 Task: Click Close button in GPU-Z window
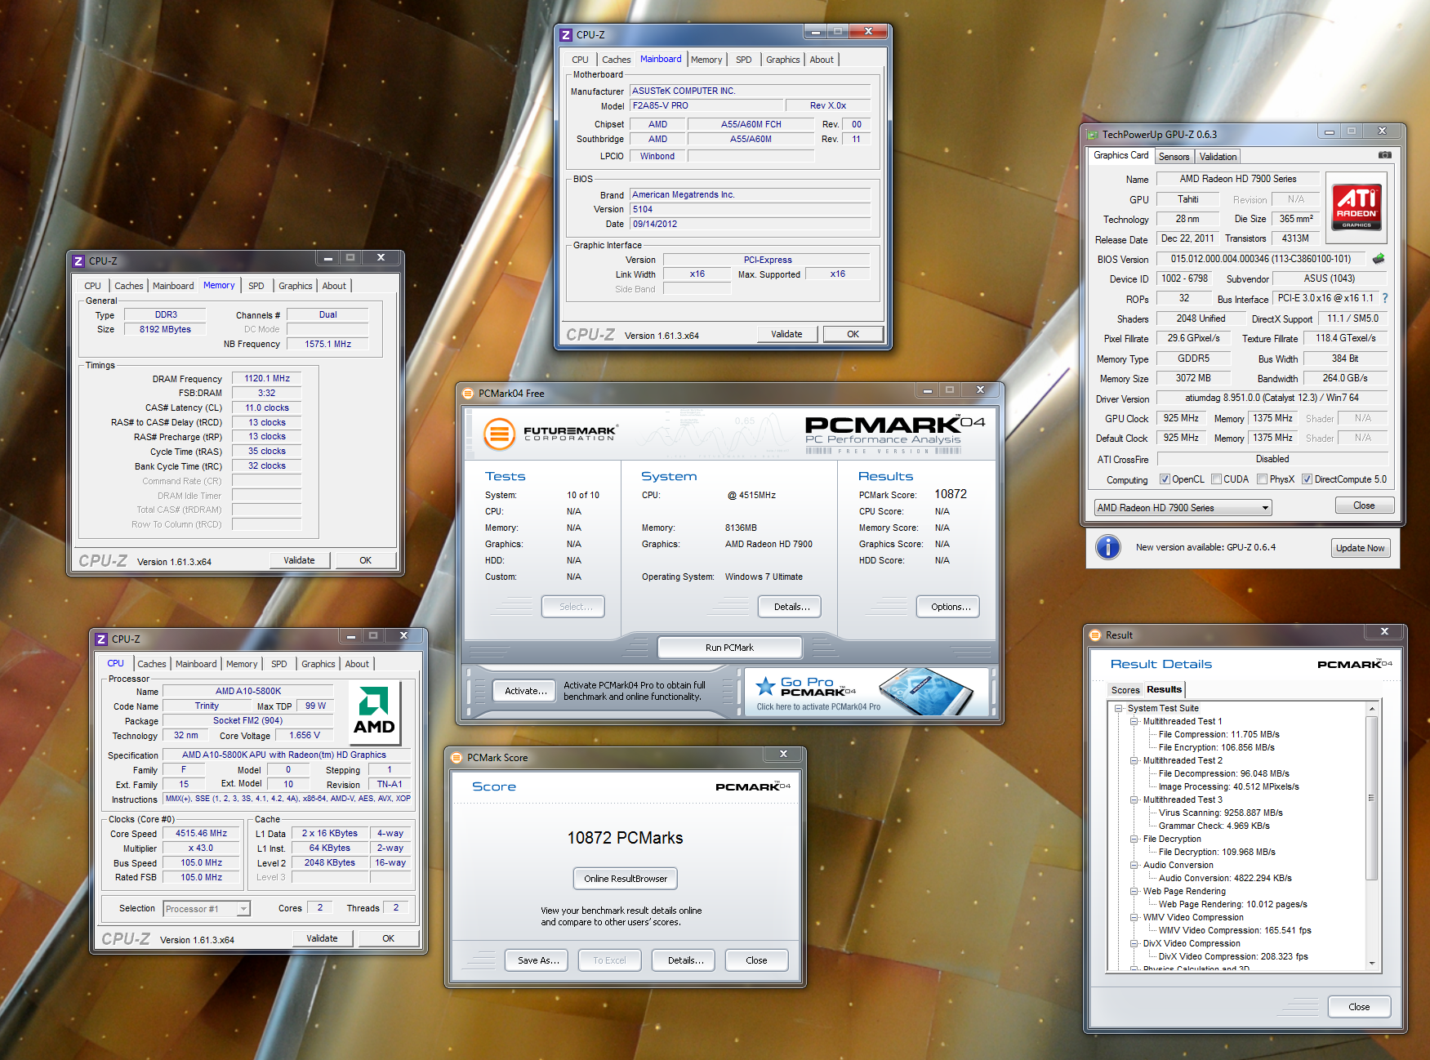(x=1364, y=506)
